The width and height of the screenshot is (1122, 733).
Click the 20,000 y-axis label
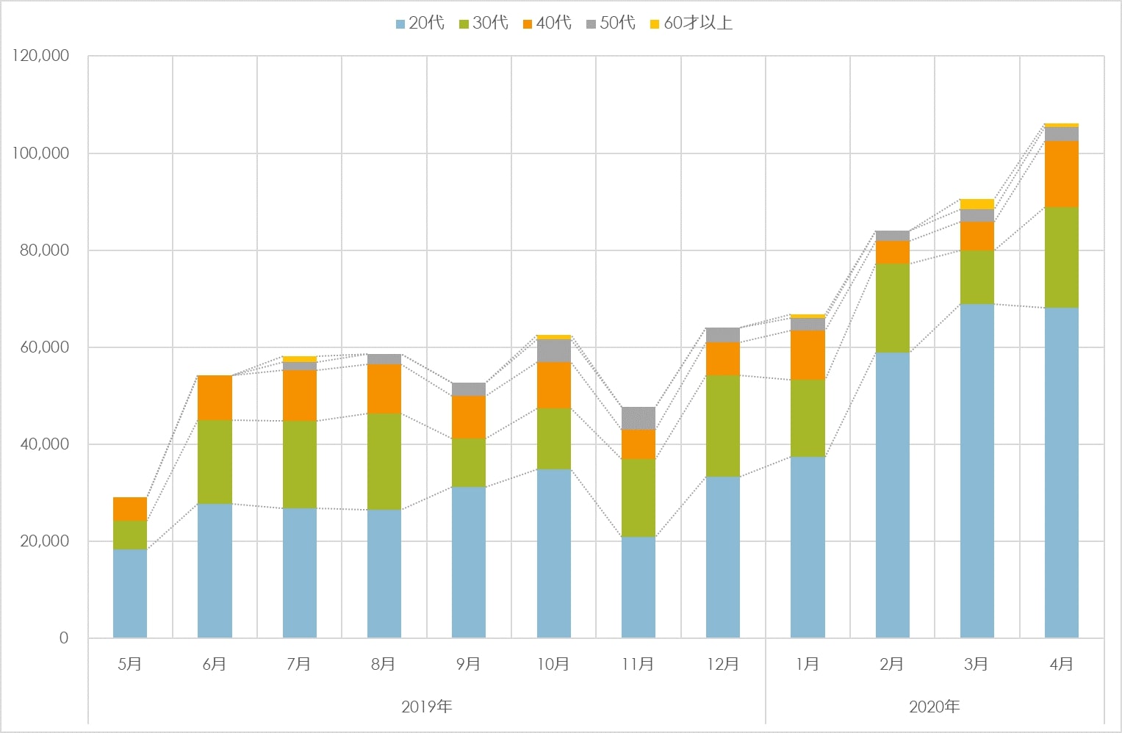tap(44, 541)
